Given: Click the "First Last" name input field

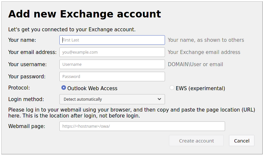Looking at the screenshot, I should tap(112, 40).
